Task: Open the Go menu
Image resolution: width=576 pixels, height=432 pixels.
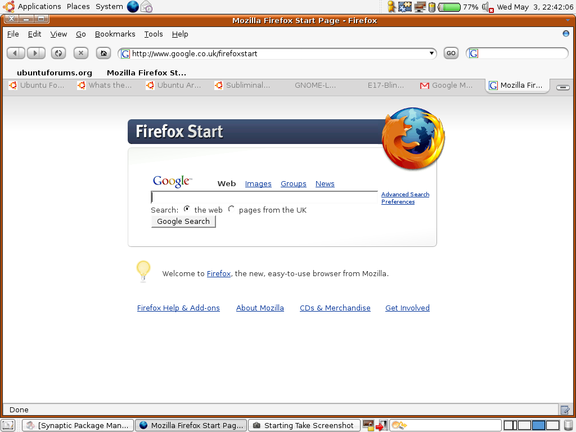Action: click(81, 34)
